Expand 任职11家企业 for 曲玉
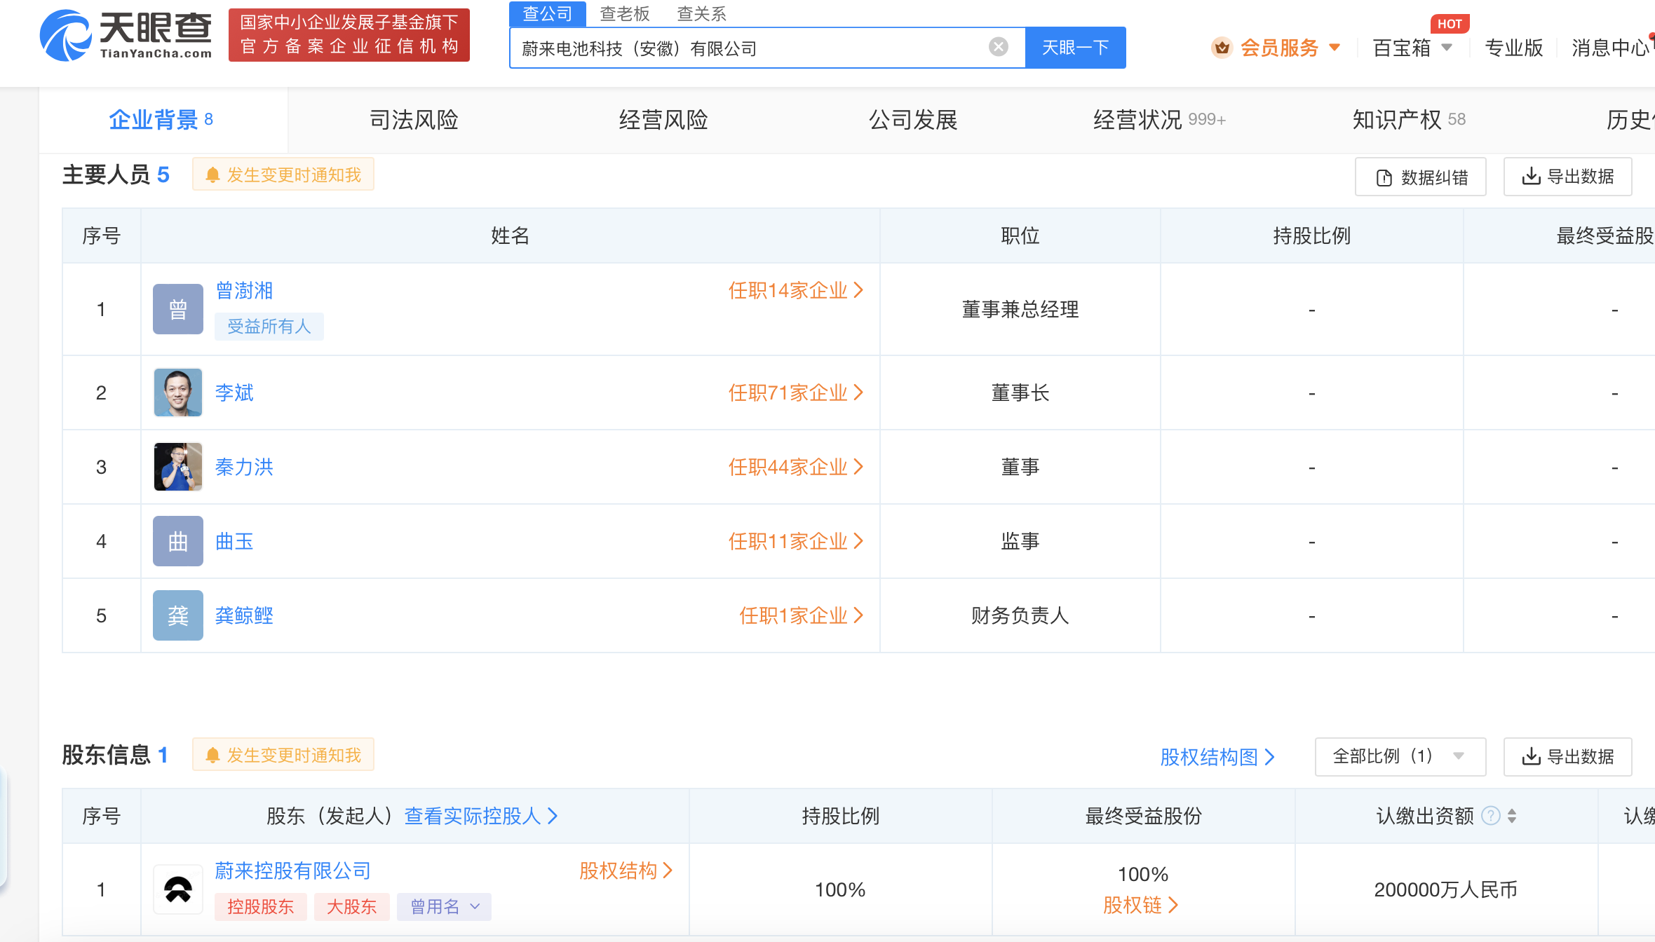This screenshot has height=942, width=1655. [x=796, y=541]
